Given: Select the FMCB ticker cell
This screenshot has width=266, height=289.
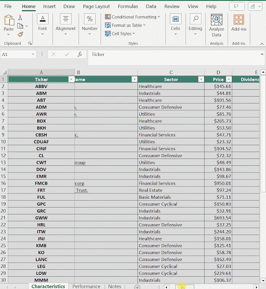Looking at the screenshot, I should click(41, 183).
